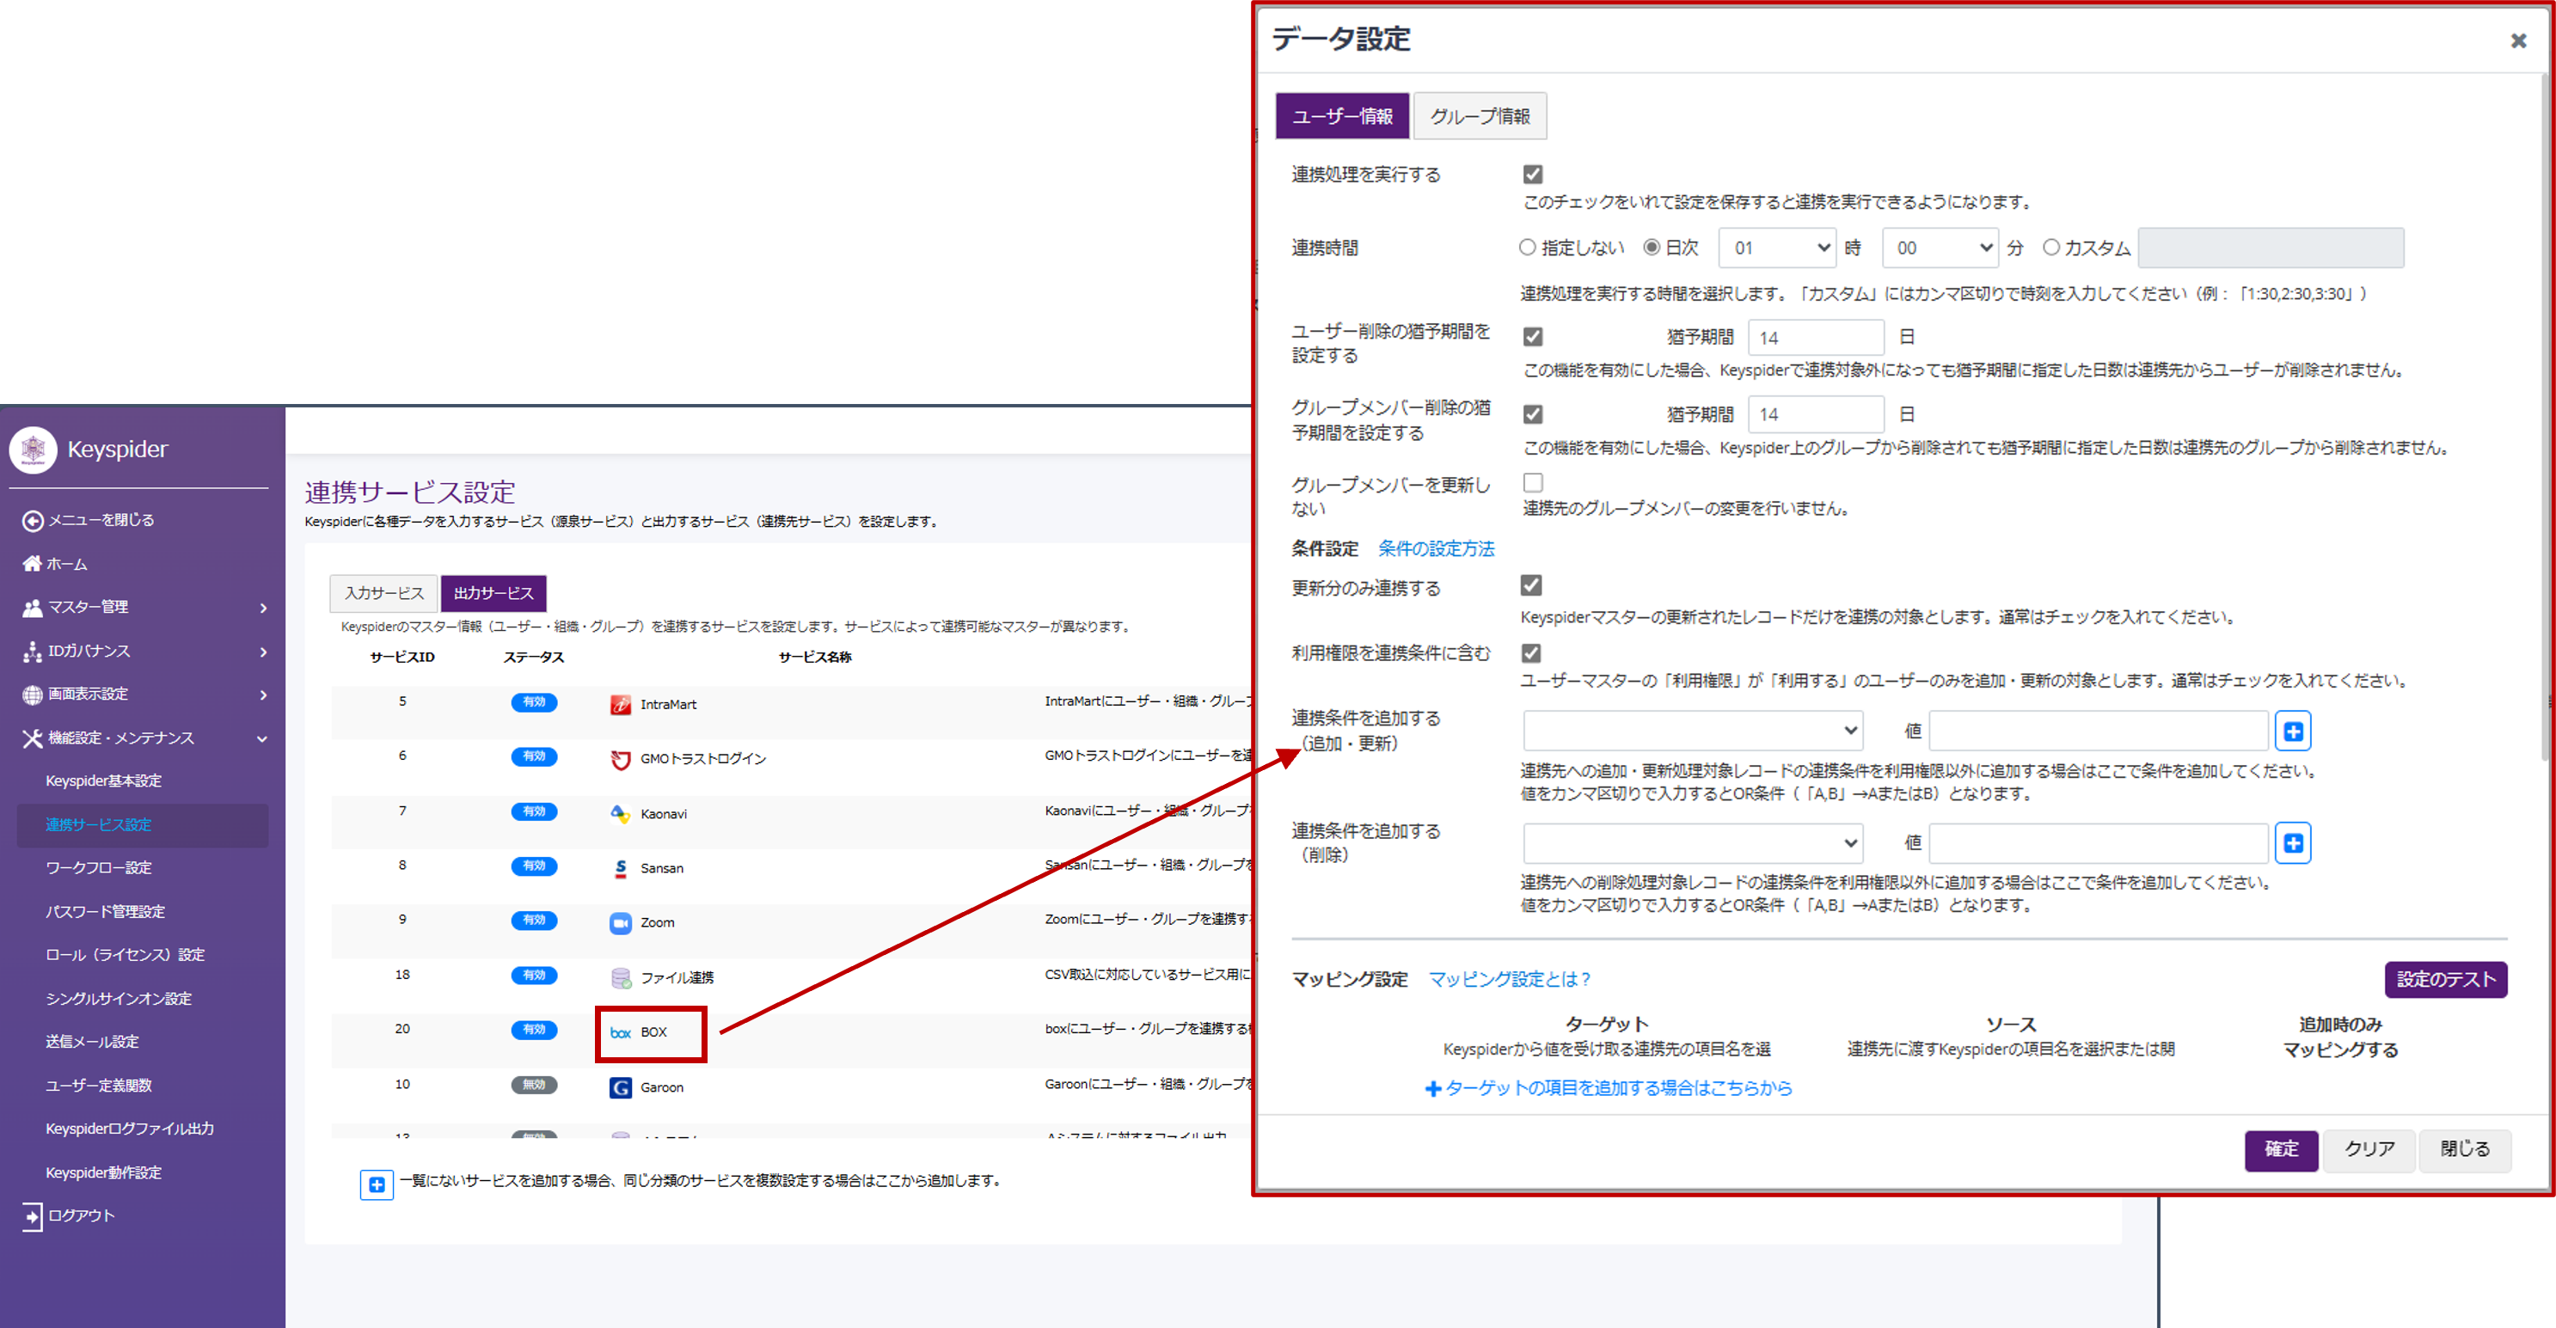Open the 条件の設定方法 link
Screen dimensions: 2556x1328
coord(1436,548)
